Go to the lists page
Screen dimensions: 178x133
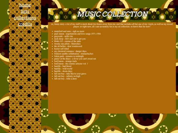[x=25, y=11]
